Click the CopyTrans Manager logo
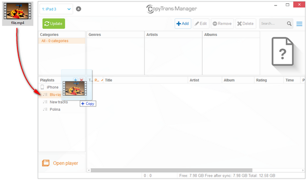The width and height of the screenshot is (307, 180). coord(171,9)
